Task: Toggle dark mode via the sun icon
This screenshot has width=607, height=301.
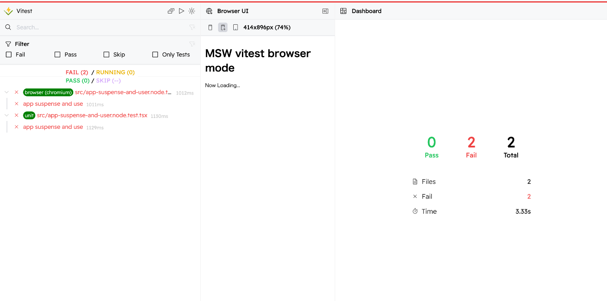Action: [x=192, y=11]
